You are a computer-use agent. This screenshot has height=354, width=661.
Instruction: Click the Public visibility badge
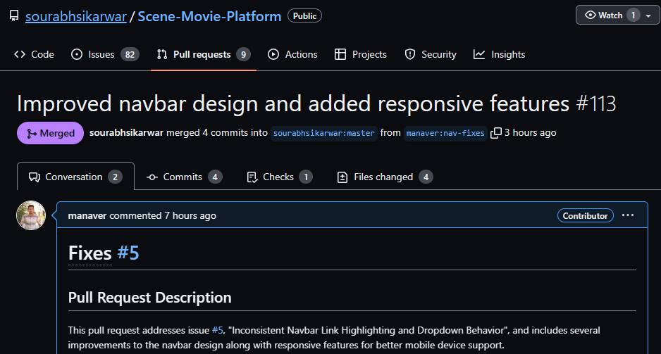pyautogui.click(x=304, y=16)
